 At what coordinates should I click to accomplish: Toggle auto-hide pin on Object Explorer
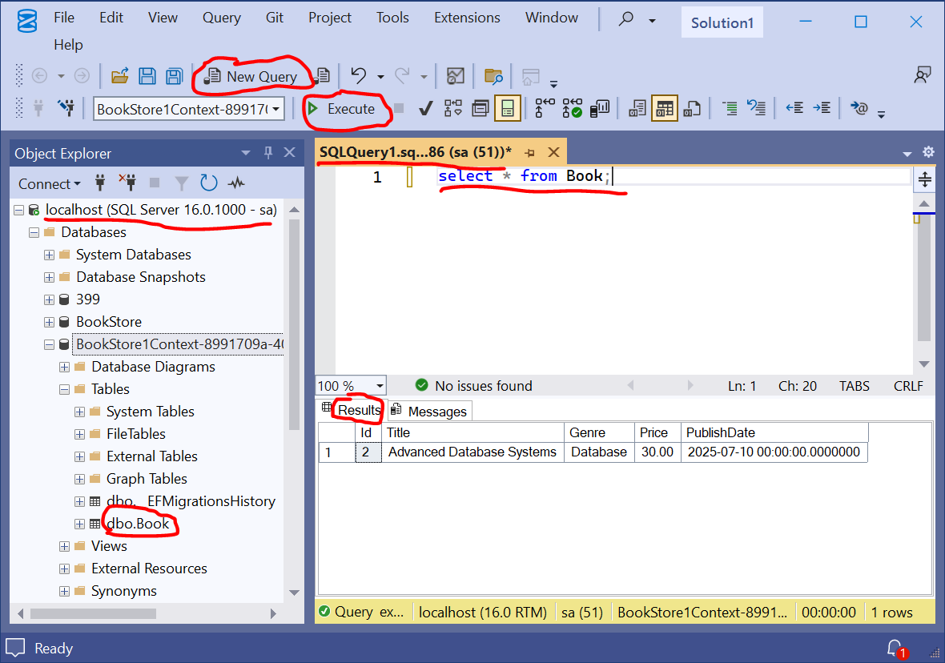268,152
